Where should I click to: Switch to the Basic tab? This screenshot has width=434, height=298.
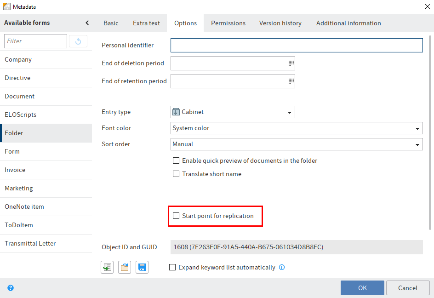pos(111,23)
